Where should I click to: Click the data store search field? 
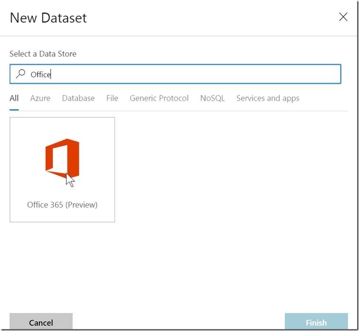pos(175,74)
